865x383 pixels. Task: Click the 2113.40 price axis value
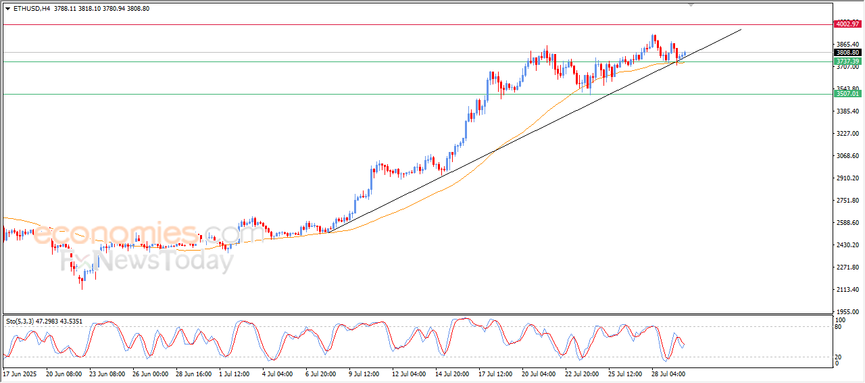pyautogui.click(x=847, y=290)
